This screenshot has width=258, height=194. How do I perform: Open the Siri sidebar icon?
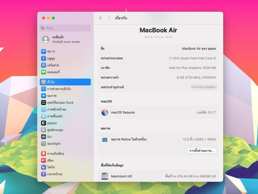tap(43, 137)
